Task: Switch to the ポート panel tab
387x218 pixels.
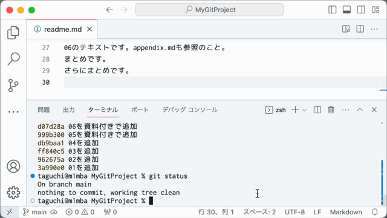Action: [140, 110]
